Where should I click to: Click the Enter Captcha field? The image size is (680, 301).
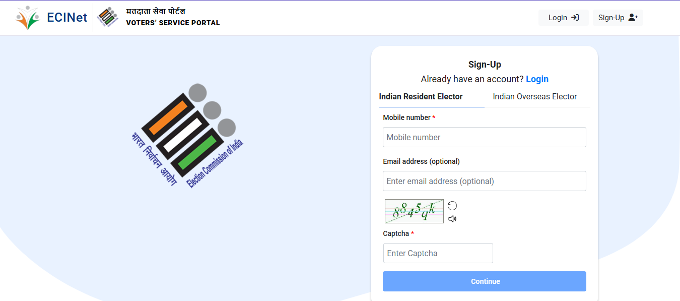click(x=437, y=253)
